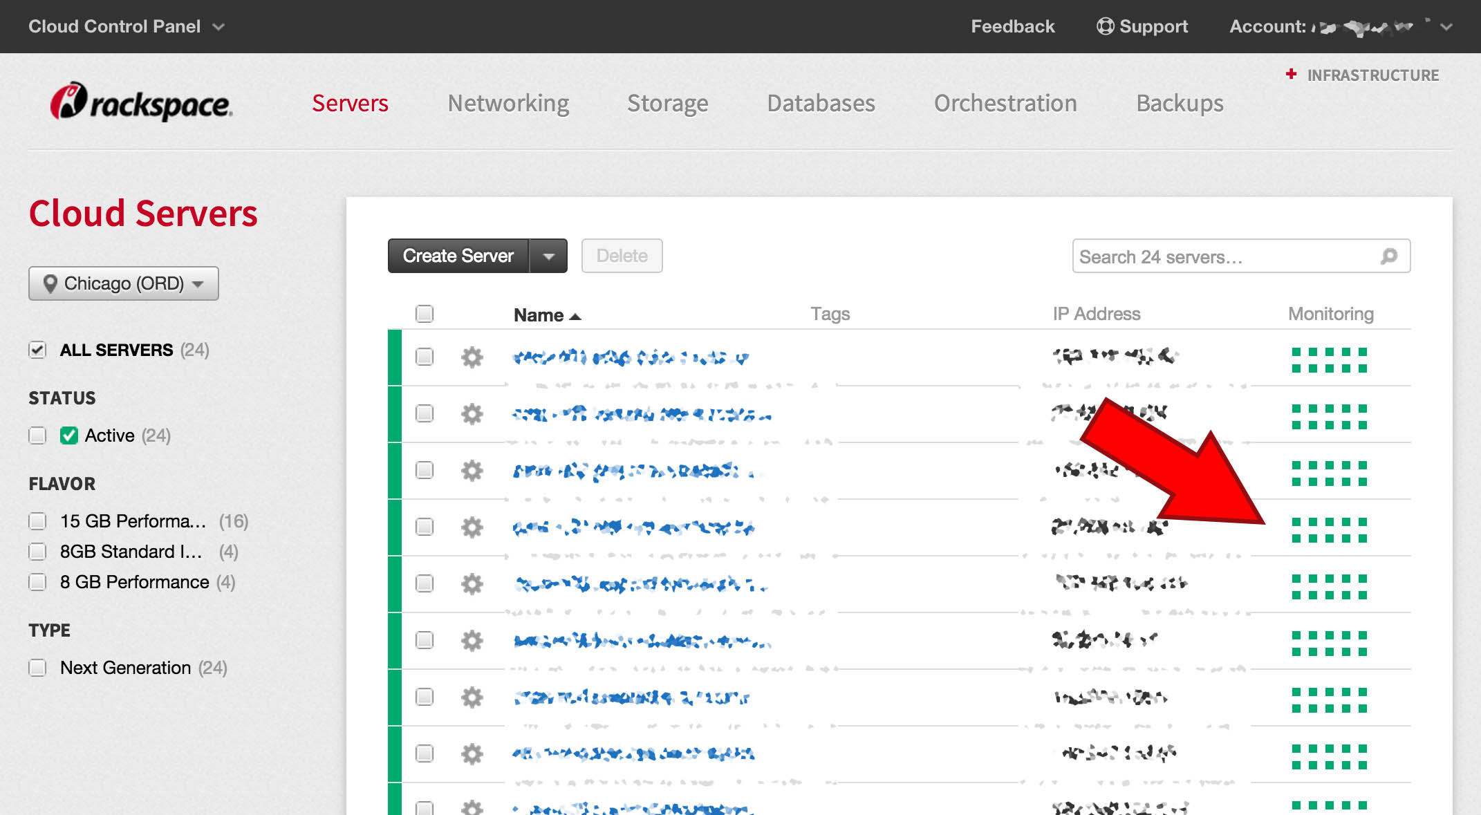Image resolution: width=1481 pixels, height=815 pixels.
Task: Click the Support icon in top navigation
Action: (x=1103, y=24)
